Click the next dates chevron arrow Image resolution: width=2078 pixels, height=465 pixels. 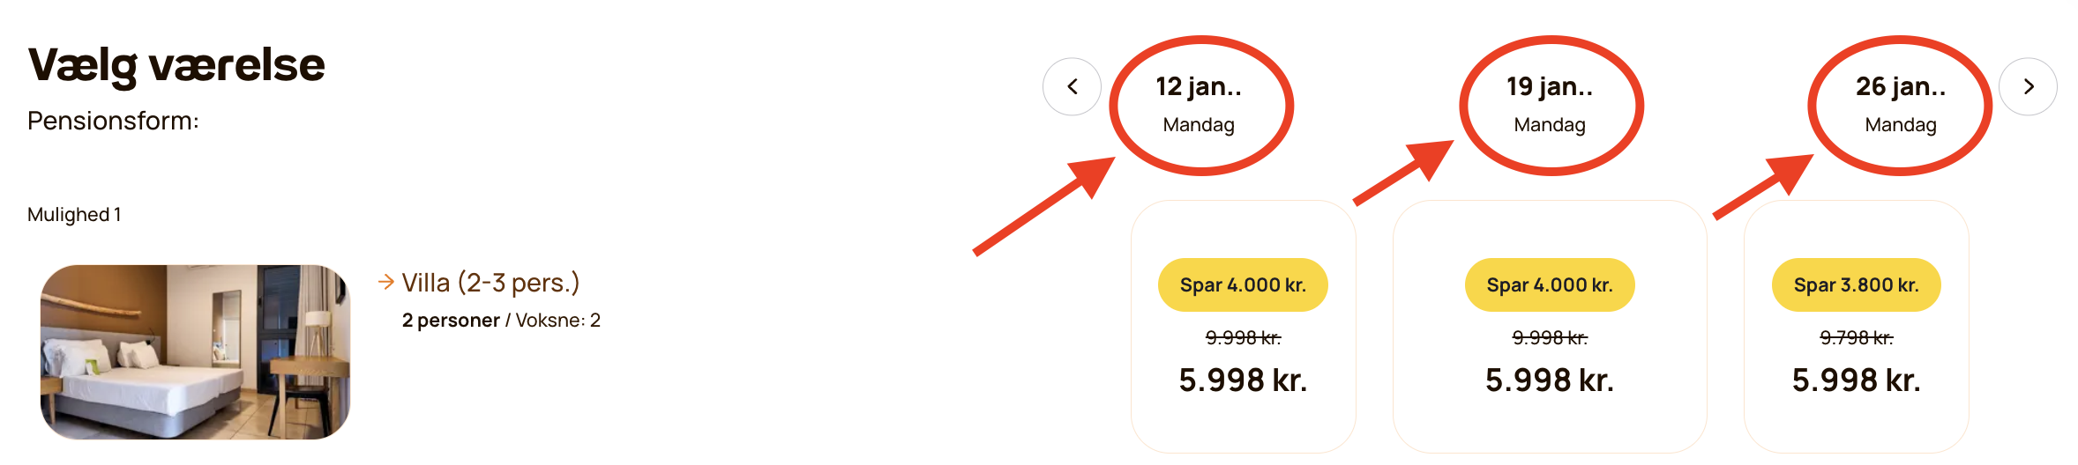point(2029,86)
